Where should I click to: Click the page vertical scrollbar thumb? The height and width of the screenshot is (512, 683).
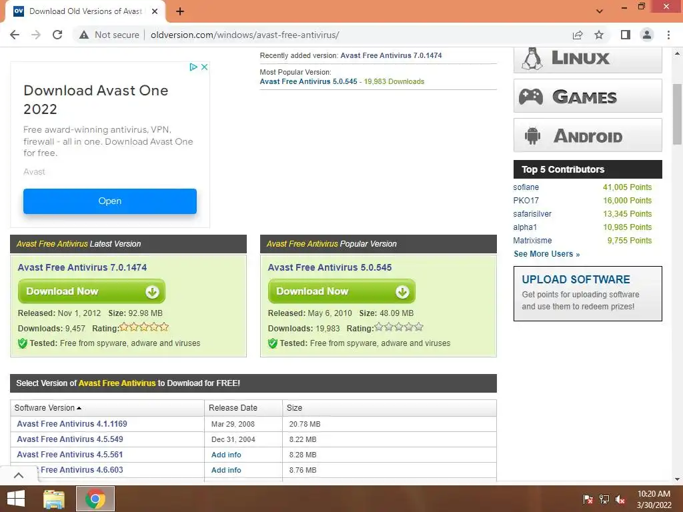click(x=677, y=114)
